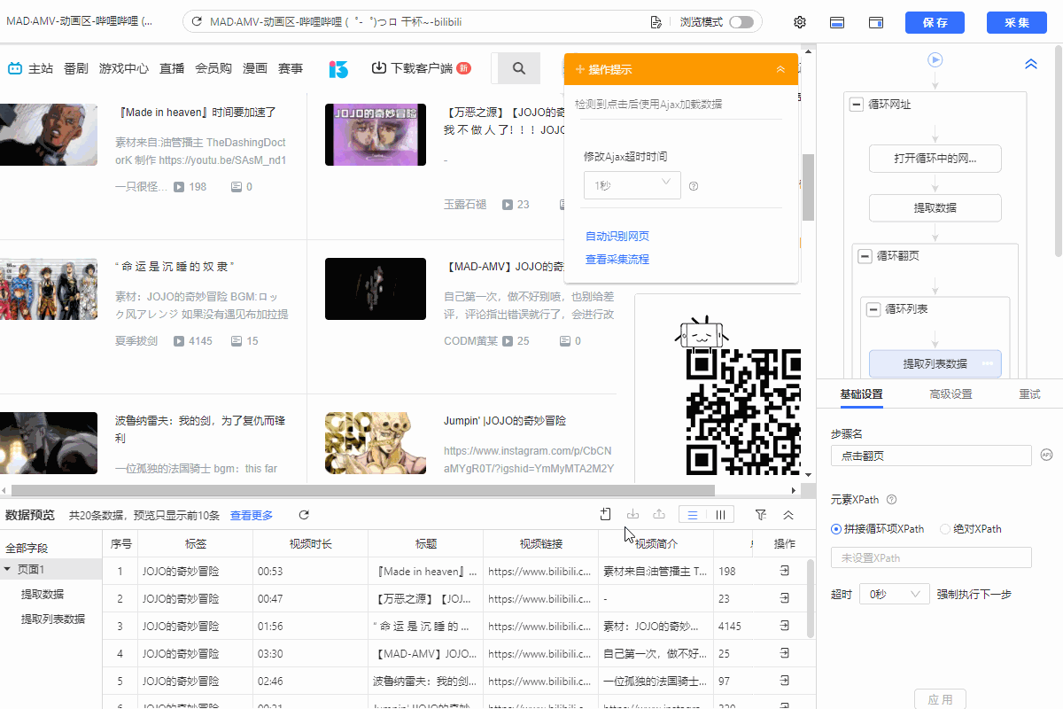
Task: Click the AP icon beside 步骤名 field
Action: [1046, 456]
